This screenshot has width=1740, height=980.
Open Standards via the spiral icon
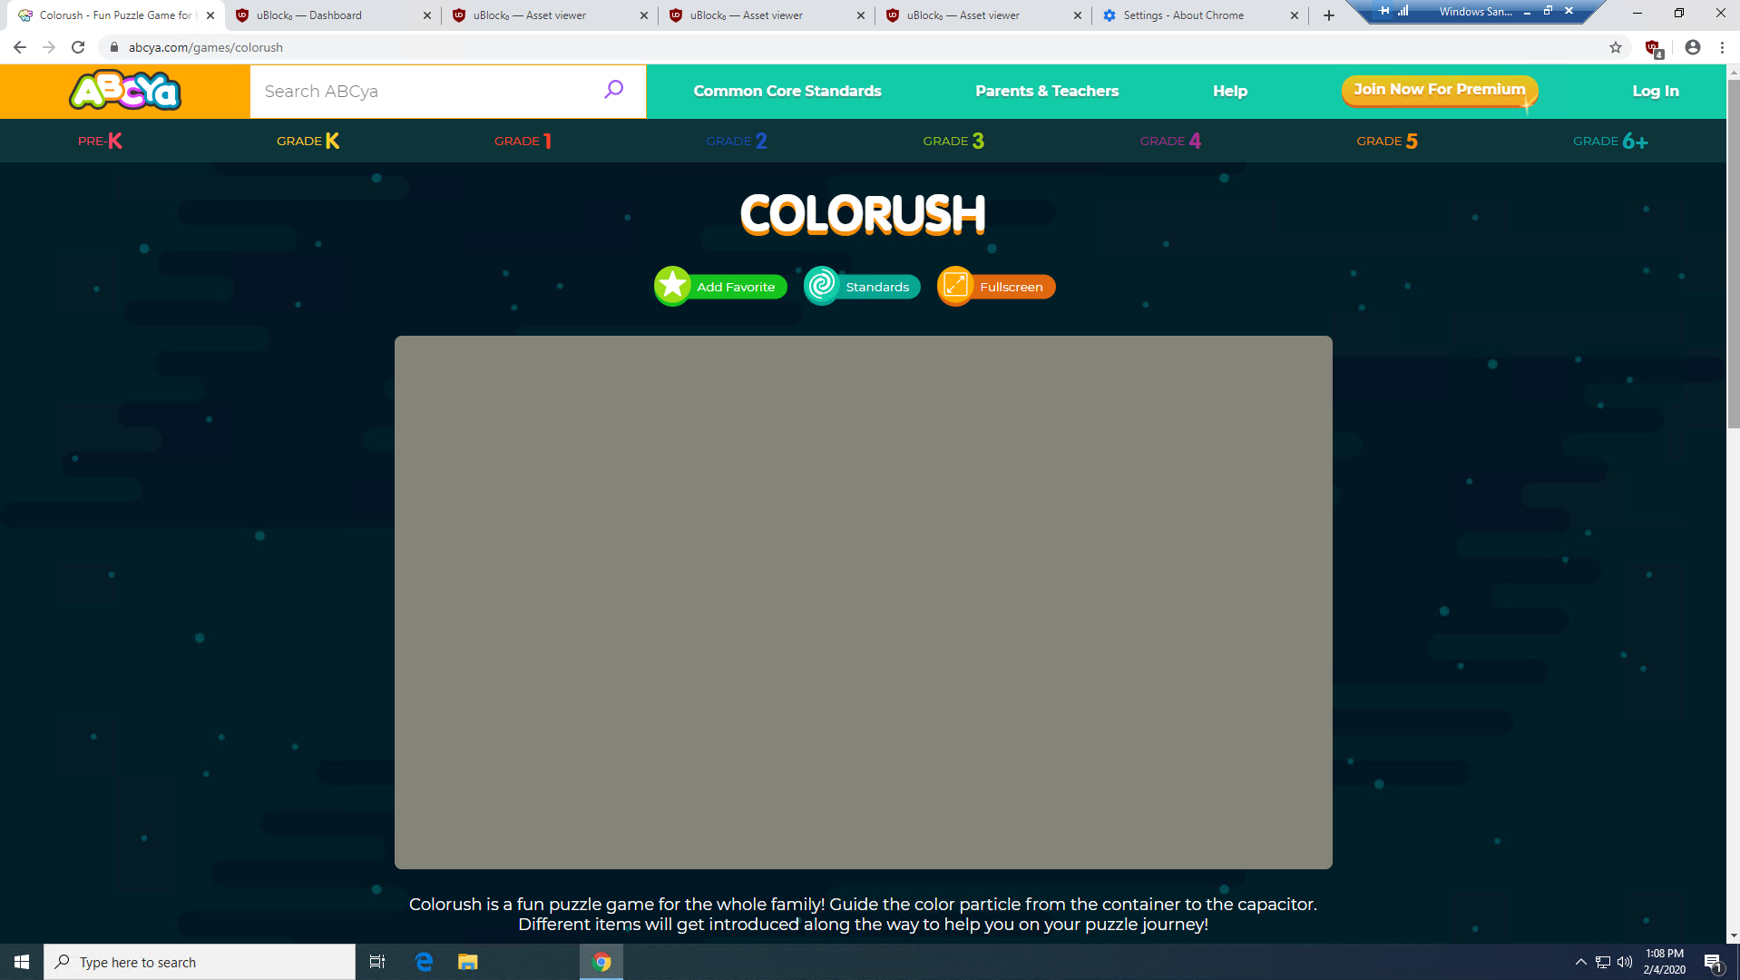point(822,286)
